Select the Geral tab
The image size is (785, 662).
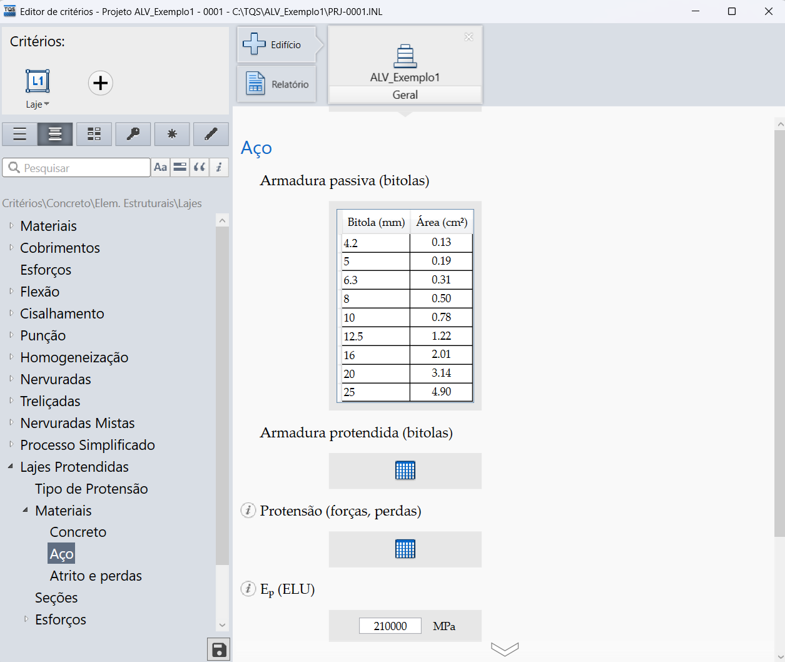pyautogui.click(x=405, y=94)
